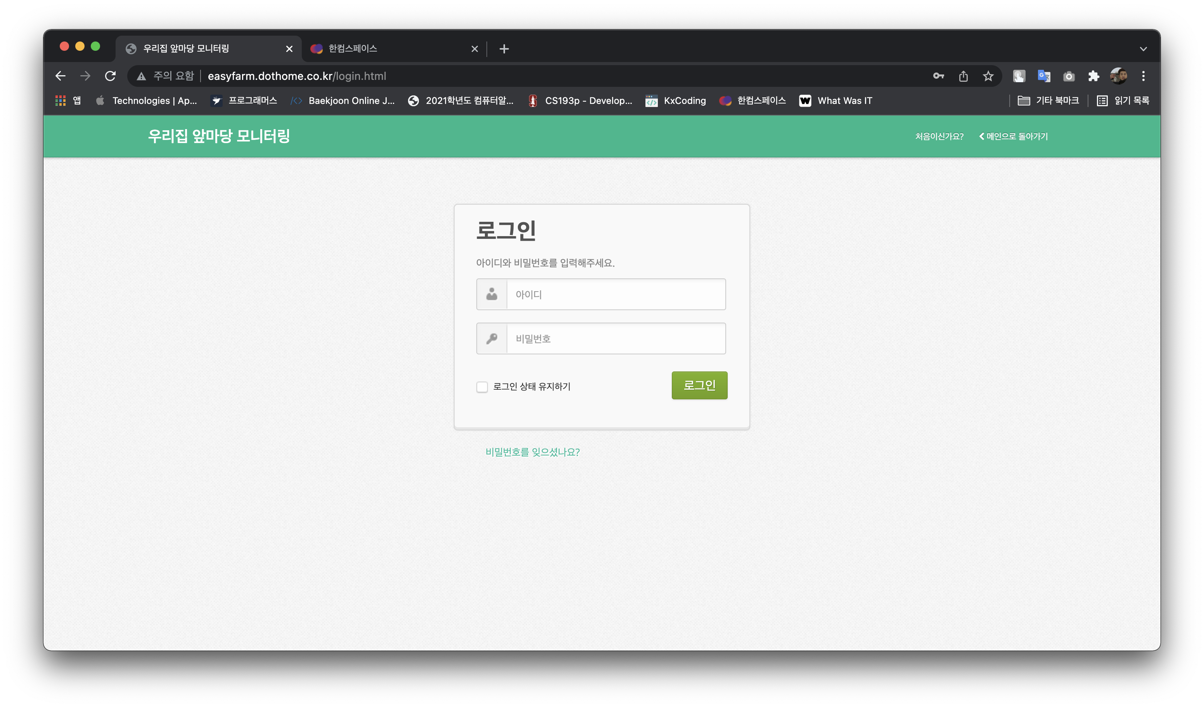Open the Google Translate extension icon
The image size is (1204, 708).
pos(1045,76)
